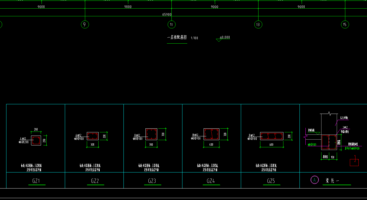The image size is (367, 200).
Task: Click the 300 height dimension beside GZ3
Action: pos(163,134)
